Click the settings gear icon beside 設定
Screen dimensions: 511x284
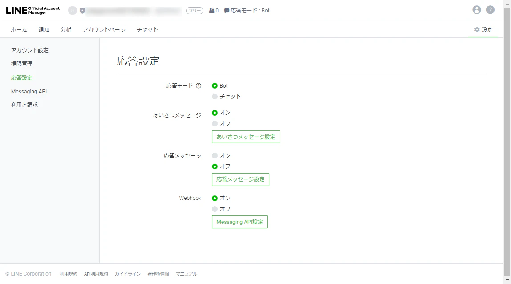coord(477,30)
